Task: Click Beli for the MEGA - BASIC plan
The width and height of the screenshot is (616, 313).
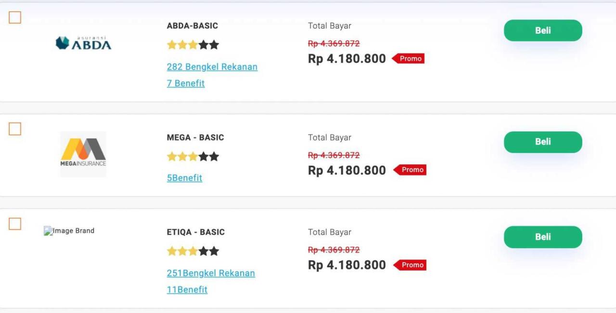Action: pos(542,142)
